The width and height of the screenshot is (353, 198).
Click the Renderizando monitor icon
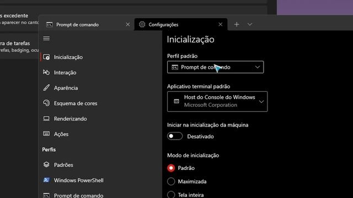click(46, 118)
